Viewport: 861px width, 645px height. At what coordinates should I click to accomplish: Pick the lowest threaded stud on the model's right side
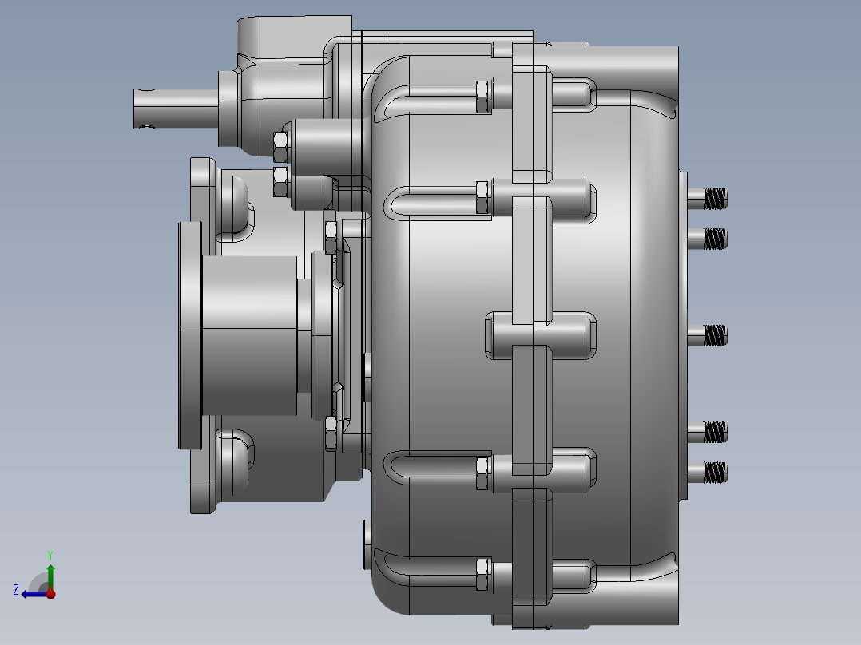[x=708, y=473]
